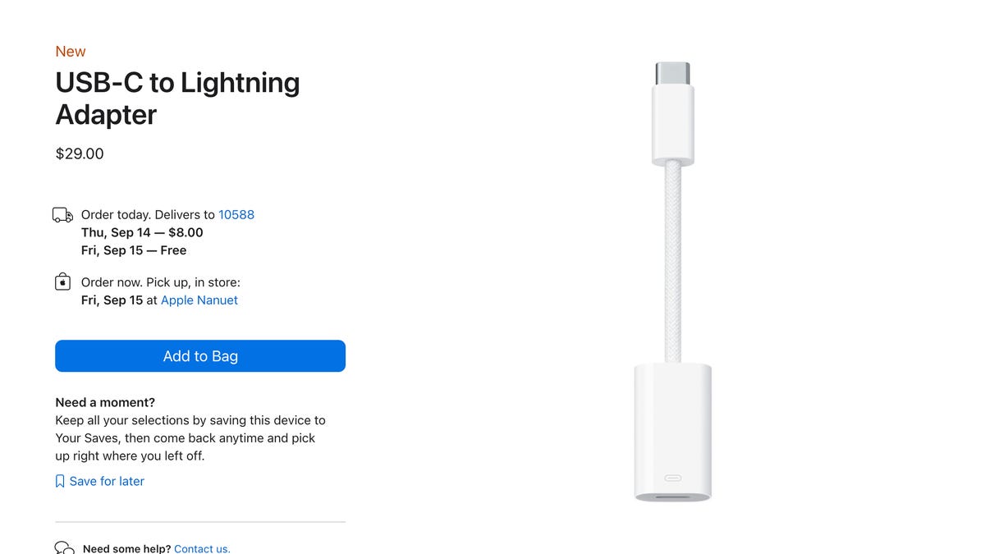Select the Thu, Sep 14 delivery option

click(x=141, y=232)
